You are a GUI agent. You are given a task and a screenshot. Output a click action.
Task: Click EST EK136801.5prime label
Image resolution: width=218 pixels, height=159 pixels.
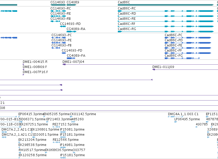click(45, 130)
